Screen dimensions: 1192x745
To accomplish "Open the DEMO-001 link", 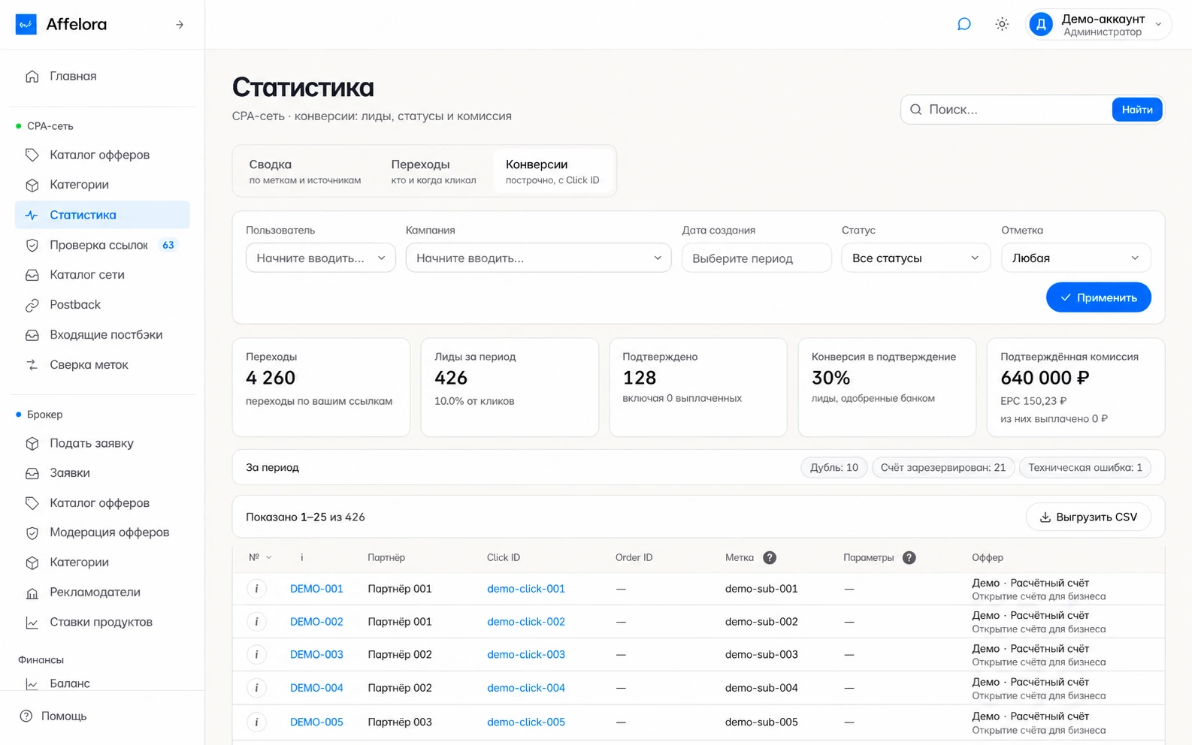I will pyautogui.click(x=316, y=589).
